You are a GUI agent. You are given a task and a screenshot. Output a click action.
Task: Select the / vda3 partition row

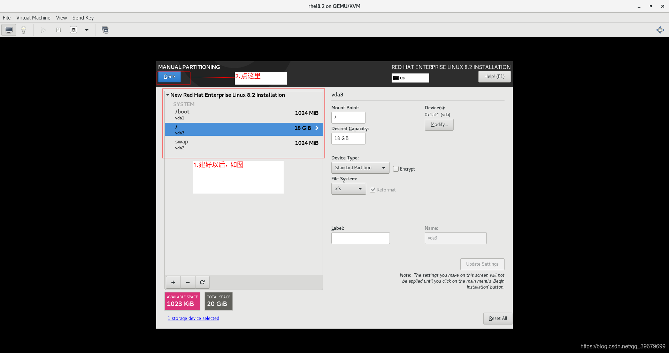[244, 129]
